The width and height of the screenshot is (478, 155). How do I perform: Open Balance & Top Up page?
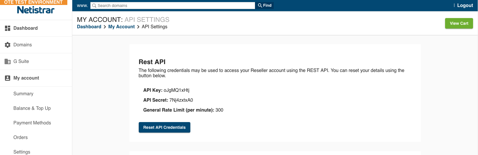click(32, 108)
